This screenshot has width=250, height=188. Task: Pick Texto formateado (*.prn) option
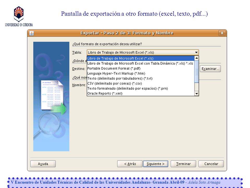141,89
